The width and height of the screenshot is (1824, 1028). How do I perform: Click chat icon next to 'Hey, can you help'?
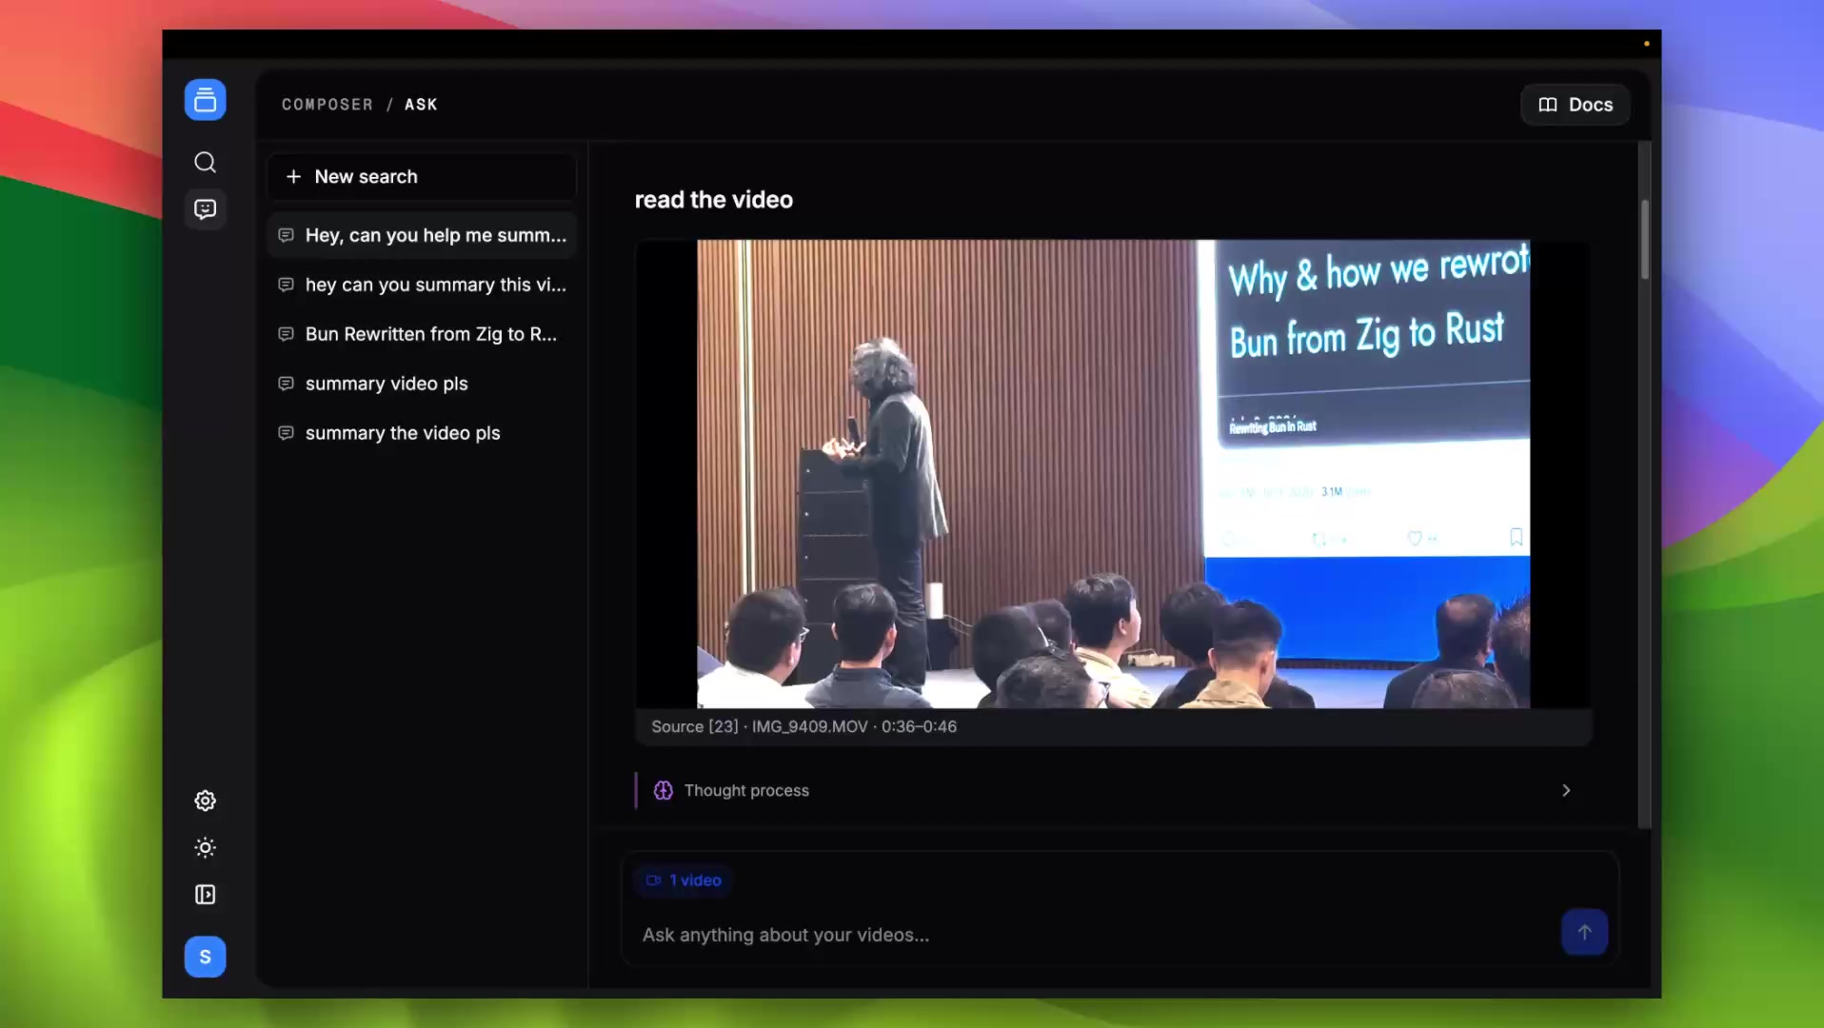tap(286, 235)
